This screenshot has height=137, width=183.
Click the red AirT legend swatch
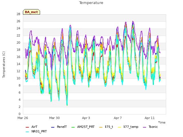coord(27,127)
